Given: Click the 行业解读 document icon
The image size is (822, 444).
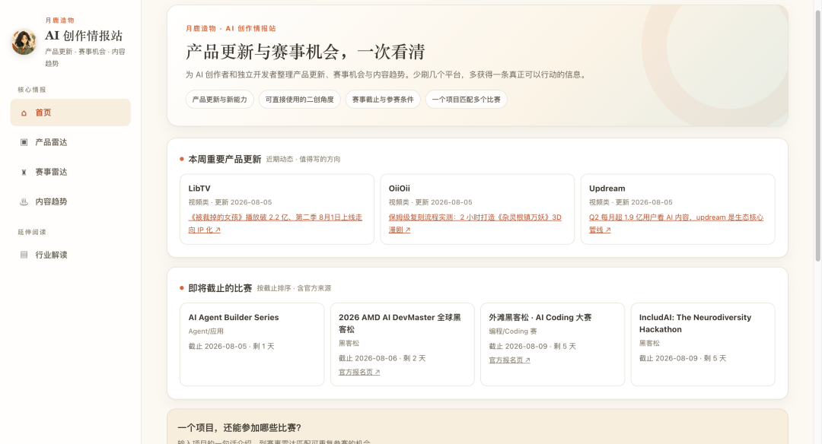Looking at the screenshot, I should tap(24, 255).
